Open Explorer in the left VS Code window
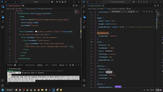Image resolution: width=163 pixels, height=92 pixels. 3,6
